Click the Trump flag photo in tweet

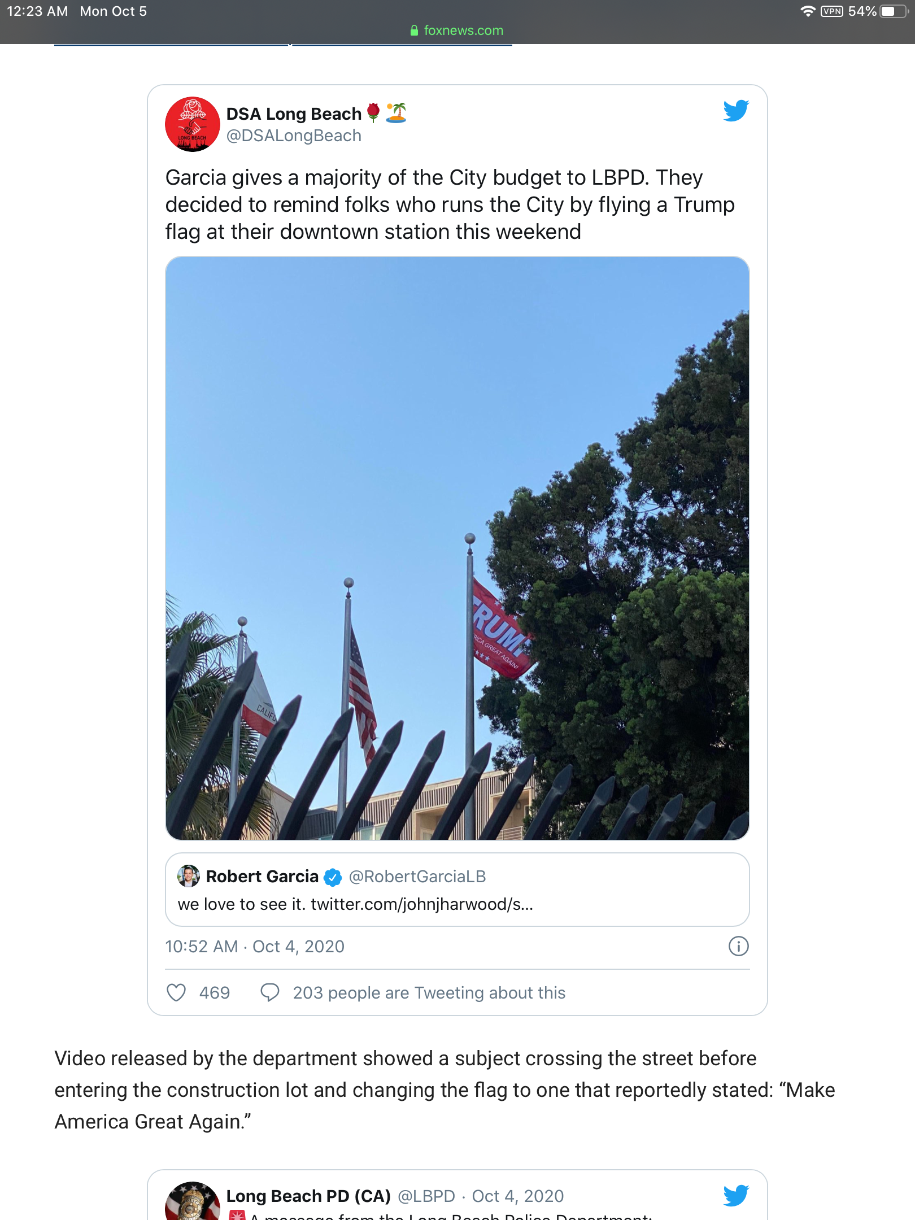[x=457, y=548]
